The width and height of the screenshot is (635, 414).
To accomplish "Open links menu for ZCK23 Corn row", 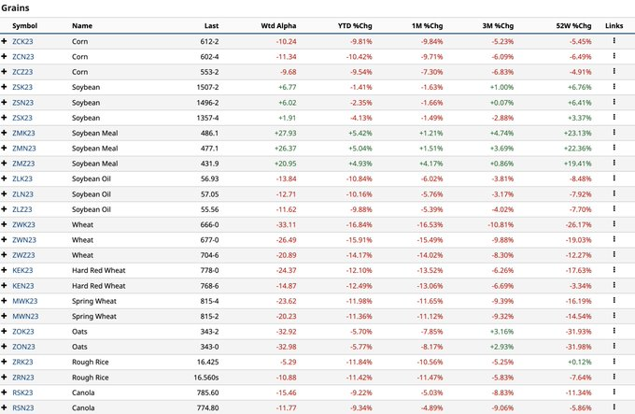I will tap(614, 42).
